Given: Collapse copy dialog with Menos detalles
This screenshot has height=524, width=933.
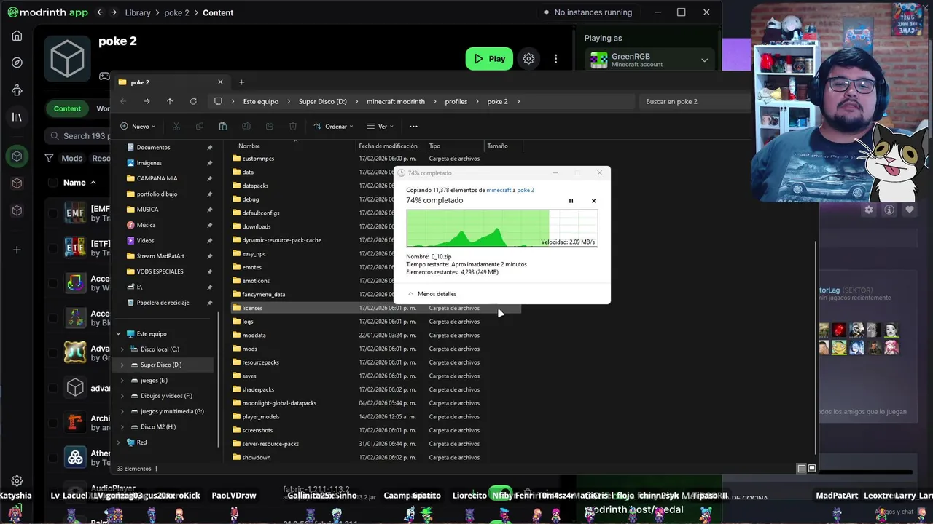Looking at the screenshot, I should pos(432,294).
